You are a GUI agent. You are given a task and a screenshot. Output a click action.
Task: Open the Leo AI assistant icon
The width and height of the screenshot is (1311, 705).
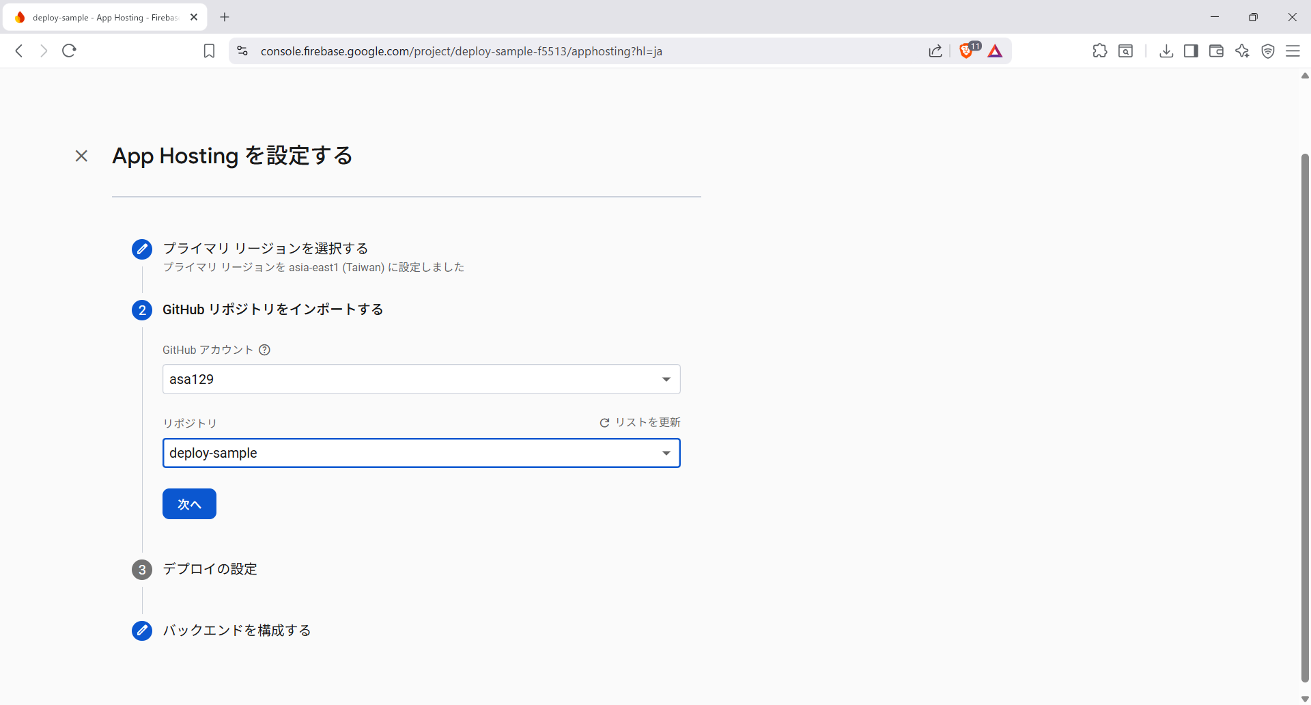click(x=1242, y=51)
